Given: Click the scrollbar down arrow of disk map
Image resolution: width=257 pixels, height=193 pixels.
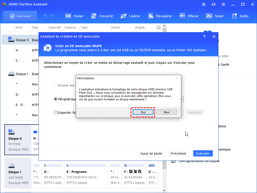Looking at the screenshot, I should tap(164, 191).
